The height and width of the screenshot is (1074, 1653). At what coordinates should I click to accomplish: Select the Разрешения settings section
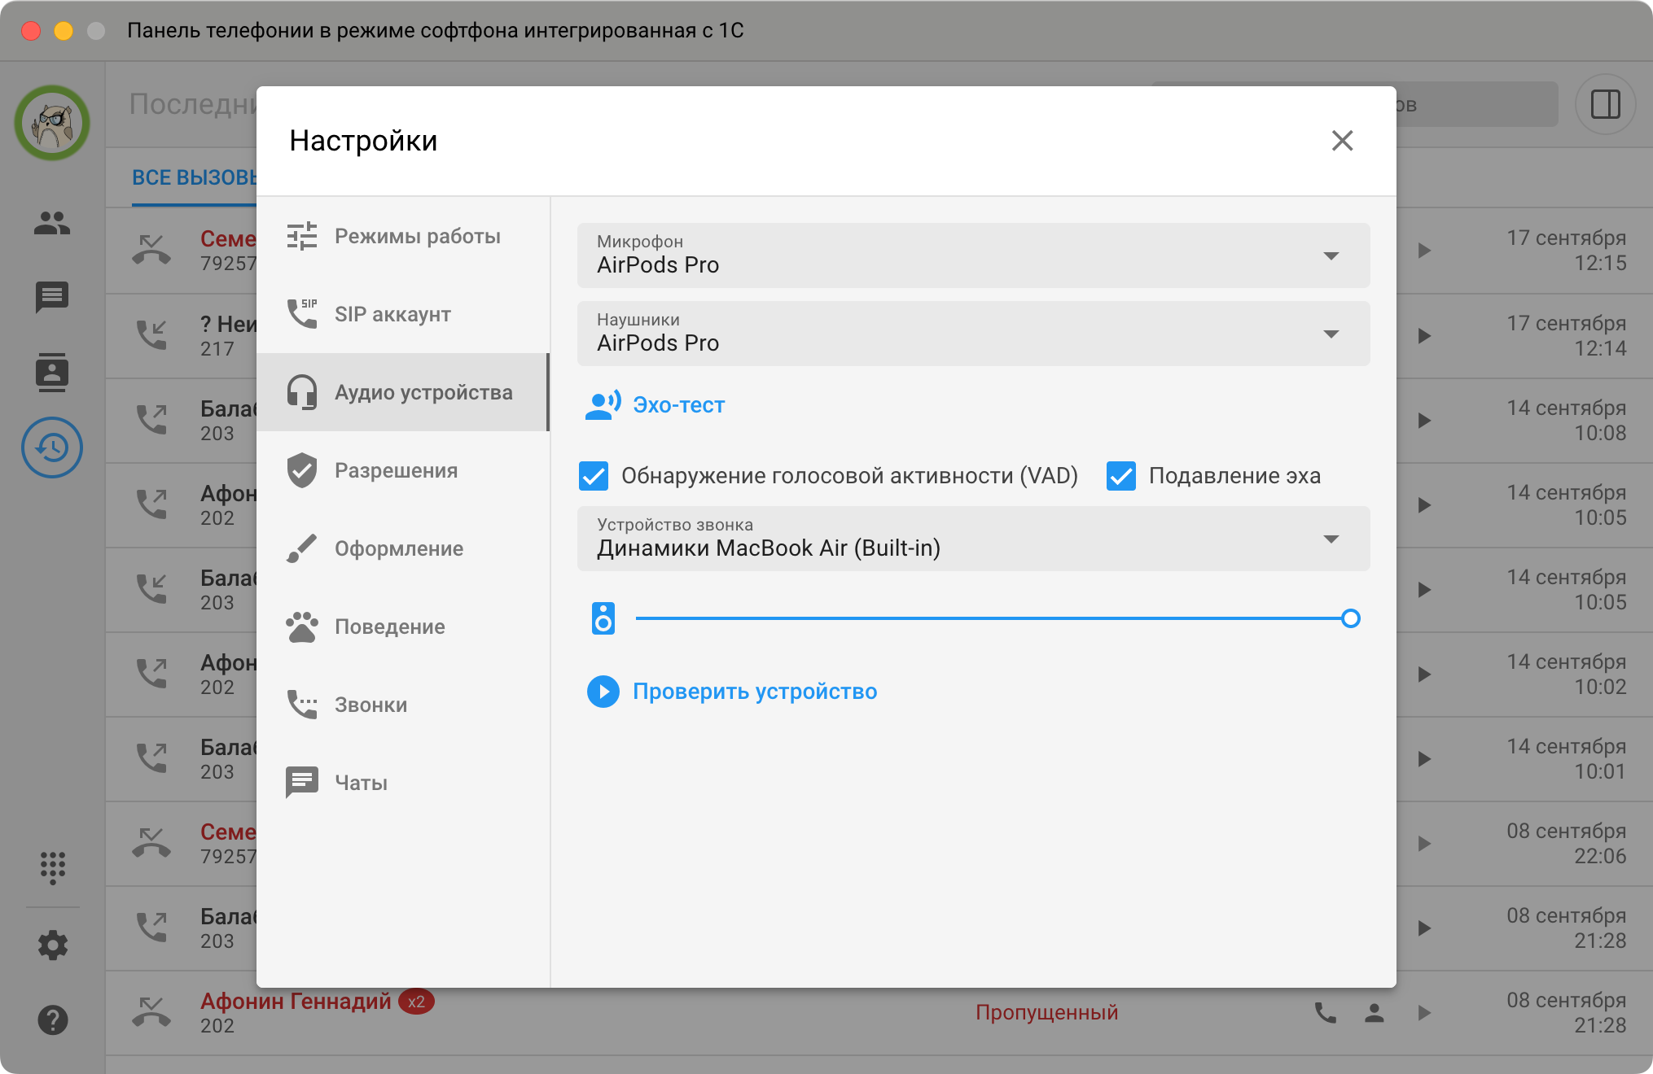pyautogui.click(x=403, y=470)
